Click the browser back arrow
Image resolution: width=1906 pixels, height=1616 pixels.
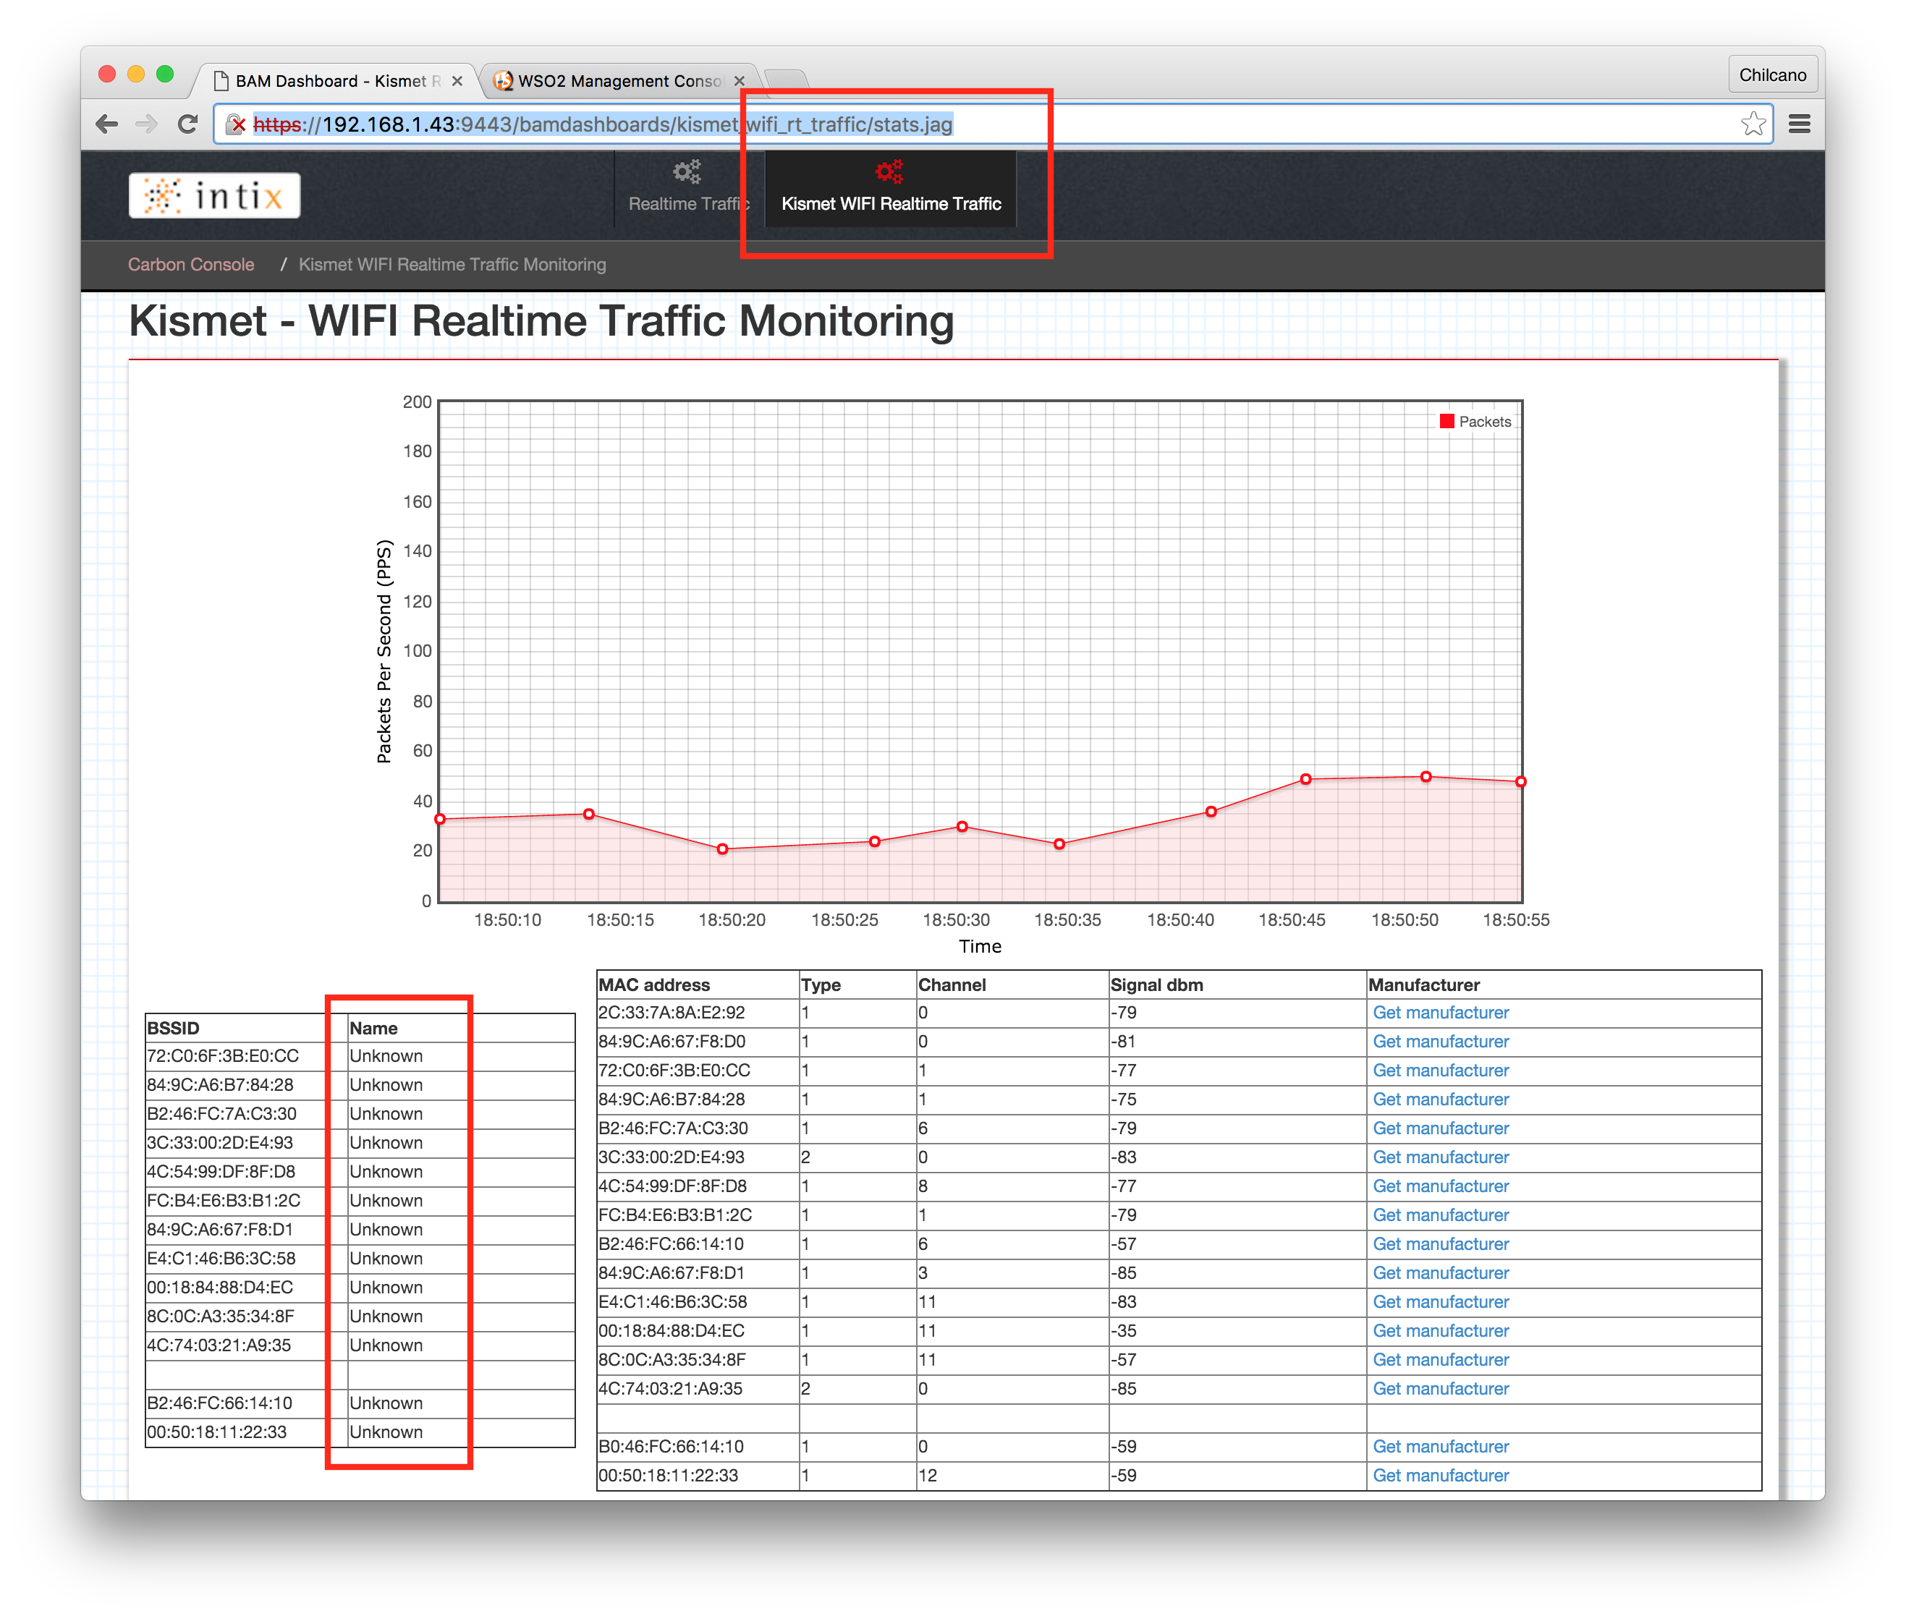coord(107,124)
